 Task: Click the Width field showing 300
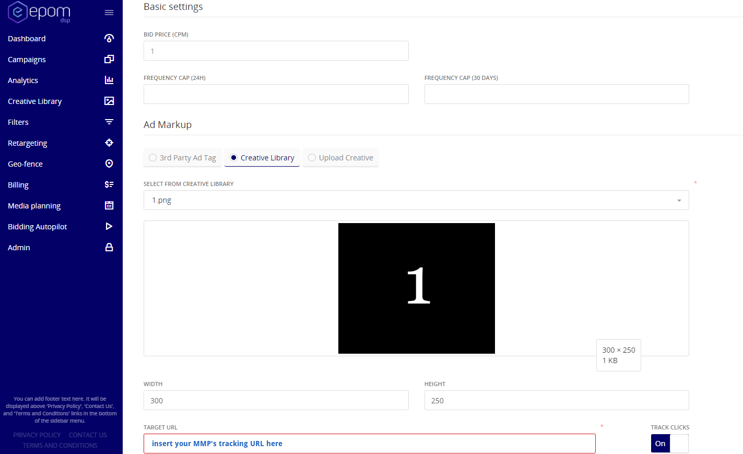coord(276,400)
